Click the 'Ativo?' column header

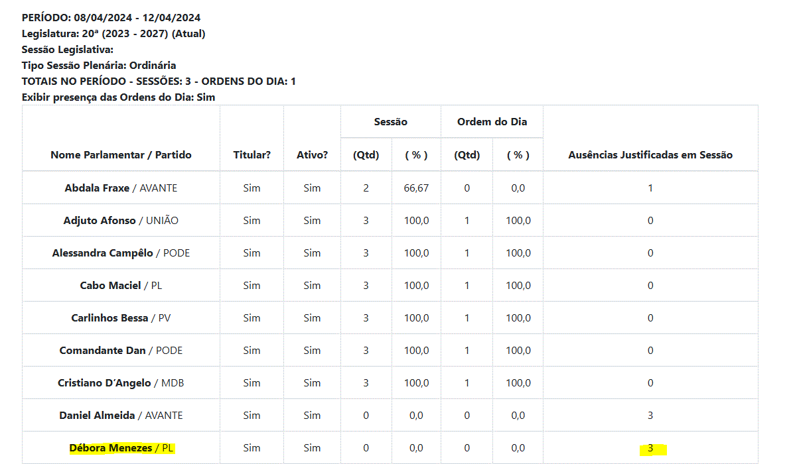click(313, 155)
